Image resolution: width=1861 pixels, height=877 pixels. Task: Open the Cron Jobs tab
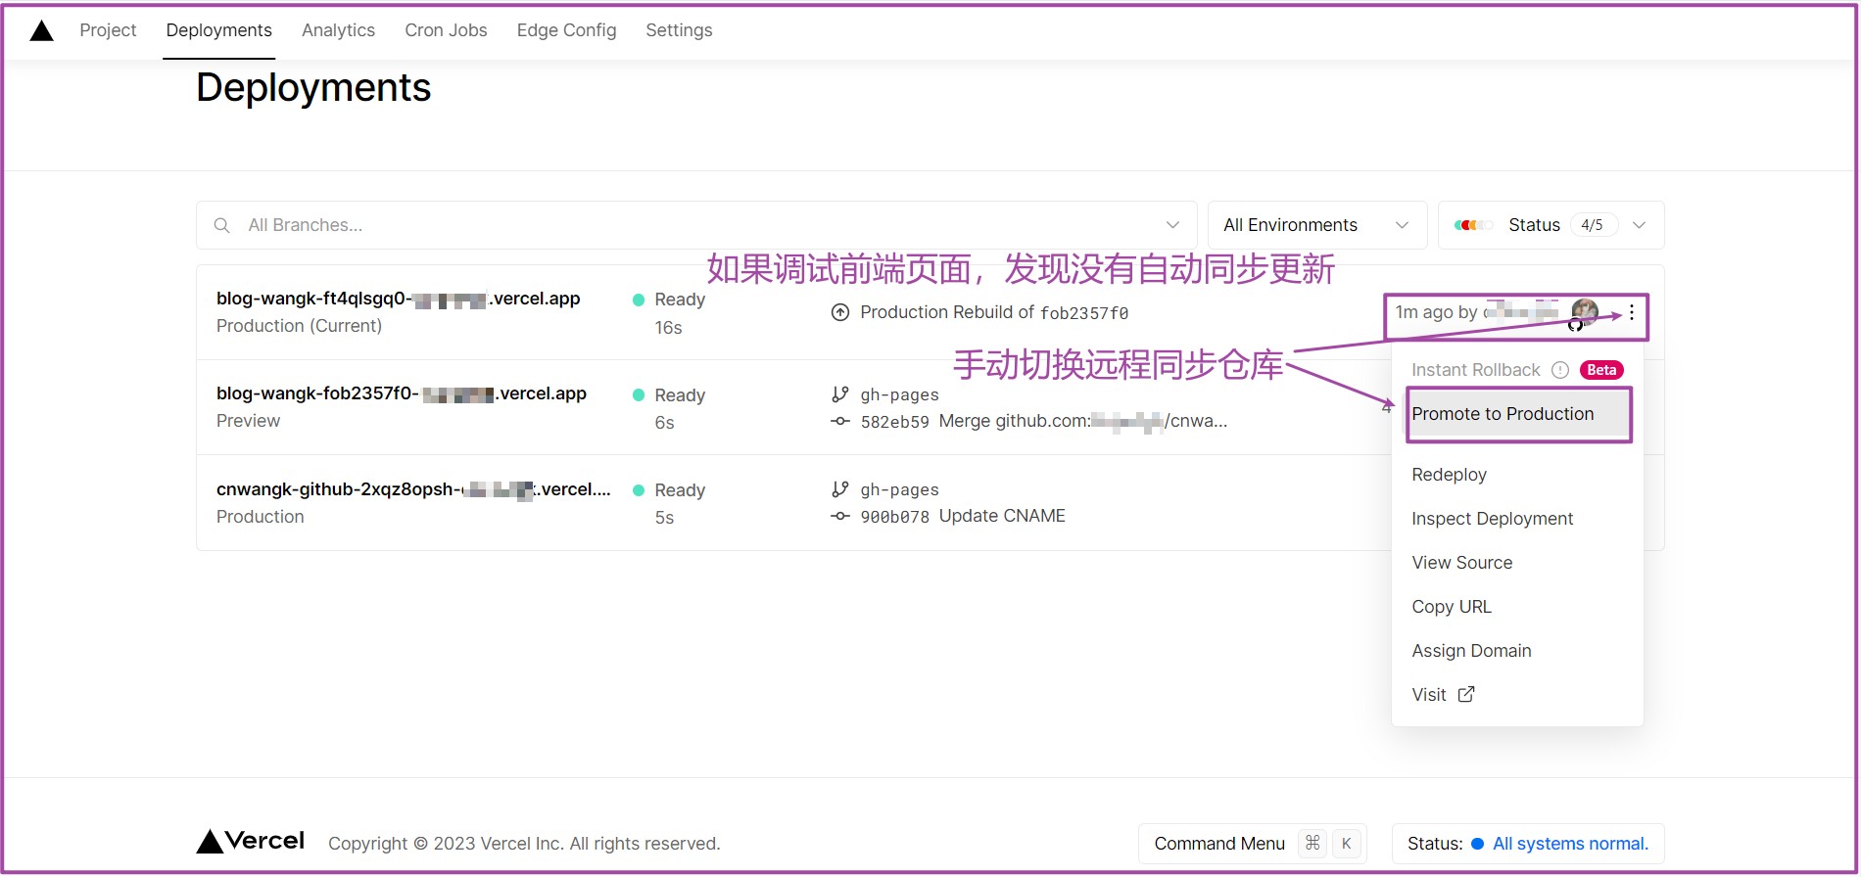coord(446,30)
